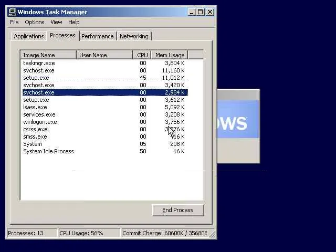This screenshot has width=336, height=252.
Task: Open the View menu
Action: tap(56, 22)
